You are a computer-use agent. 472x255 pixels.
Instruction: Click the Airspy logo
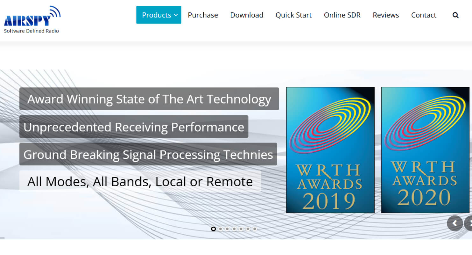click(32, 19)
